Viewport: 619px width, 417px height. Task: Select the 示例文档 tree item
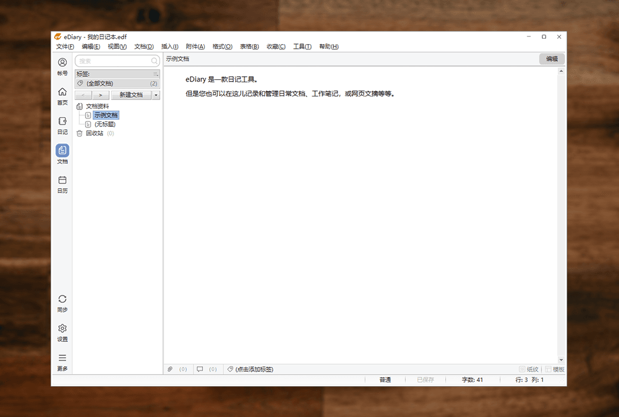click(x=106, y=115)
